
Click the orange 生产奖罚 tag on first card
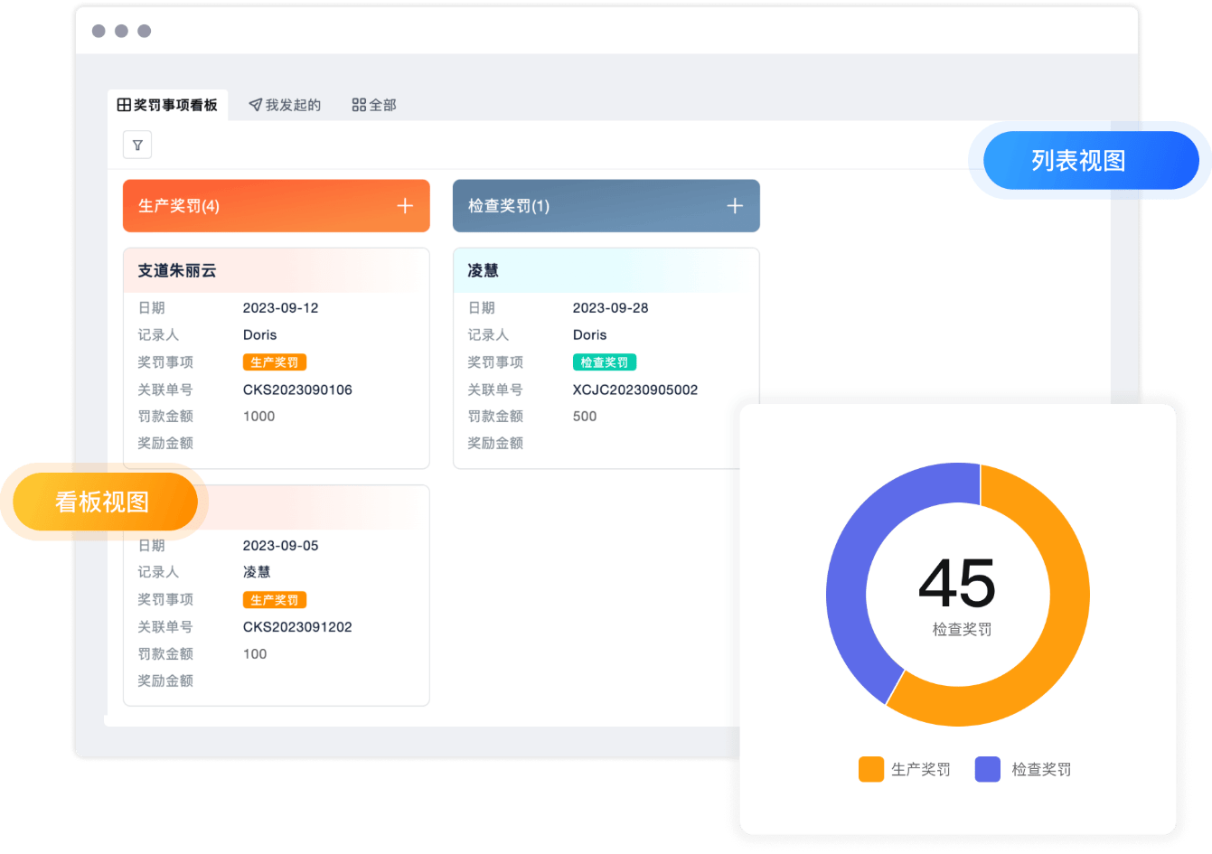coord(275,362)
